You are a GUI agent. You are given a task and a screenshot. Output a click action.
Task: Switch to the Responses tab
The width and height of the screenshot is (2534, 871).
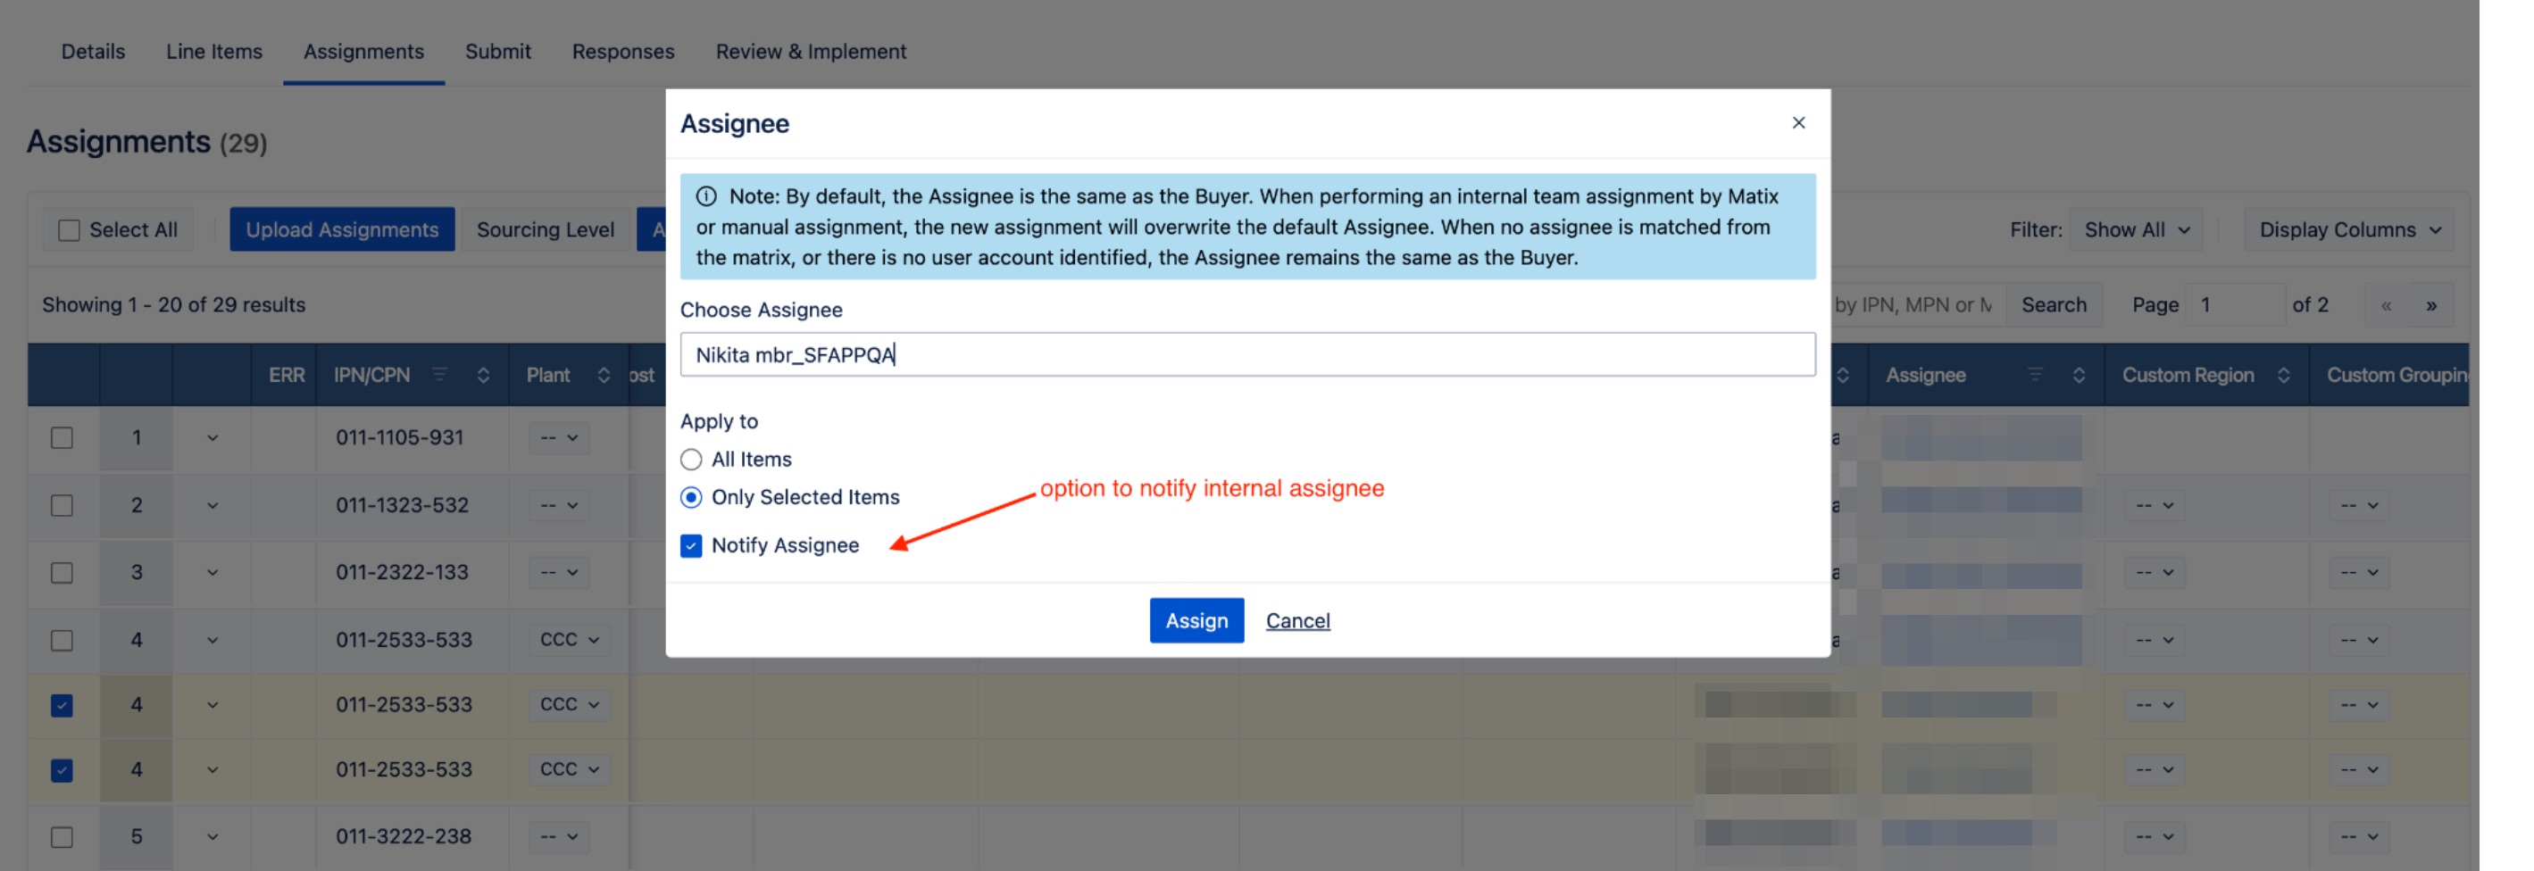click(623, 51)
